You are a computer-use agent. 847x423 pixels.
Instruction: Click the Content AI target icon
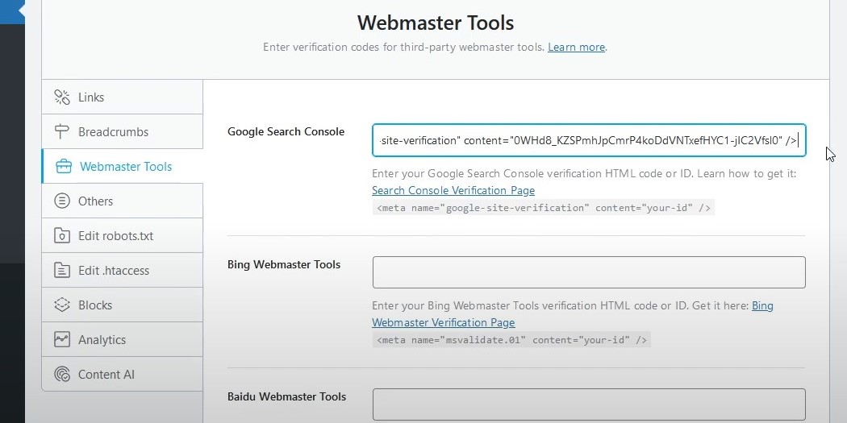(62, 375)
